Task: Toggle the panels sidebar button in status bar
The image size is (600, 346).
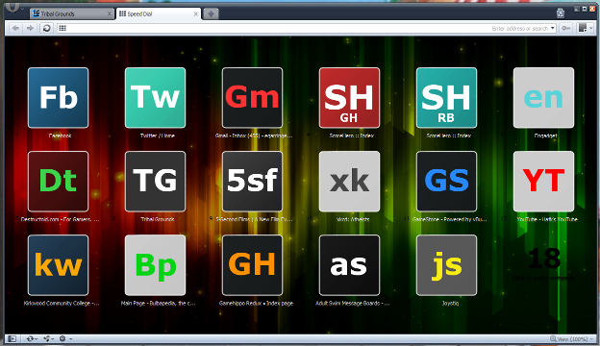Action: coord(12,338)
